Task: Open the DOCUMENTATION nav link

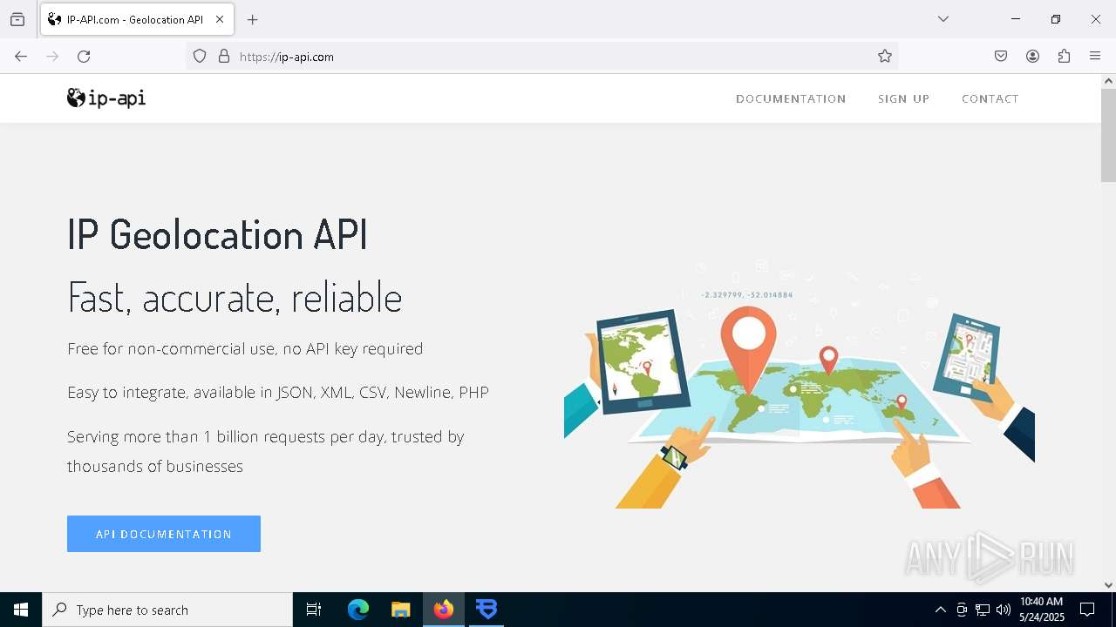Action: pos(791,98)
